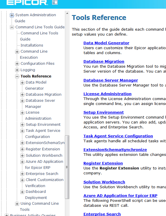Open Enterprise Search in the tree
Image resolution: width=166 pixels, height=216 pixels.
point(42,173)
